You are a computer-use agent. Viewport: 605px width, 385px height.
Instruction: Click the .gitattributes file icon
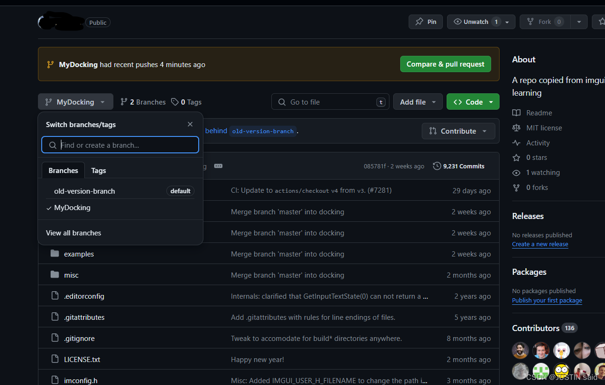55,317
